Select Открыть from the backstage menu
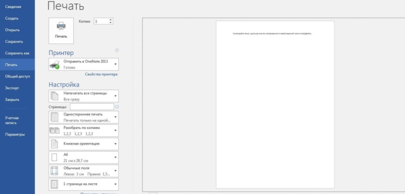The width and height of the screenshot is (405, 194). click(12, 30)
